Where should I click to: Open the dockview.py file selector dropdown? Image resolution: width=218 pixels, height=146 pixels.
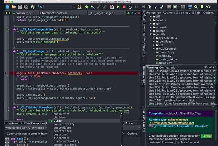pos(26,13)
